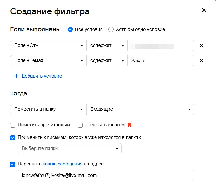This screenshot has width=216, height=186.
Task: Delete the «Тема» condition row
Action: pyautogui.click(x=201, y=61)
